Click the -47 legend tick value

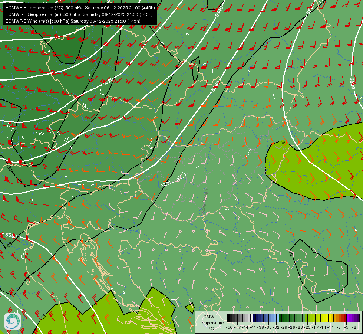point(237,327)
